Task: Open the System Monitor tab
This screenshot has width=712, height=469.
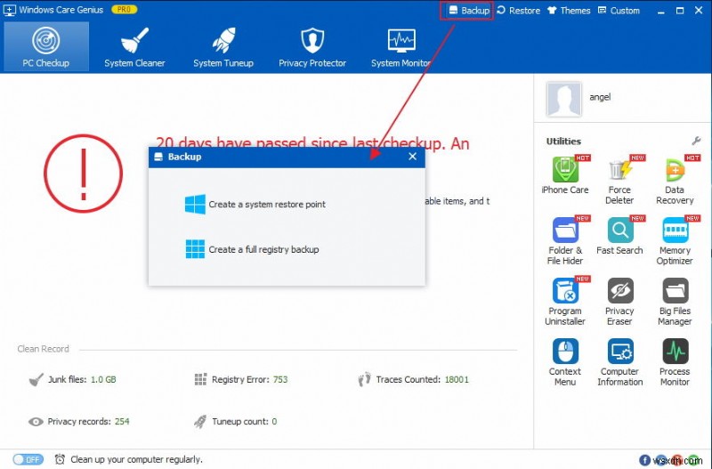Action: (x=401, y=47)
